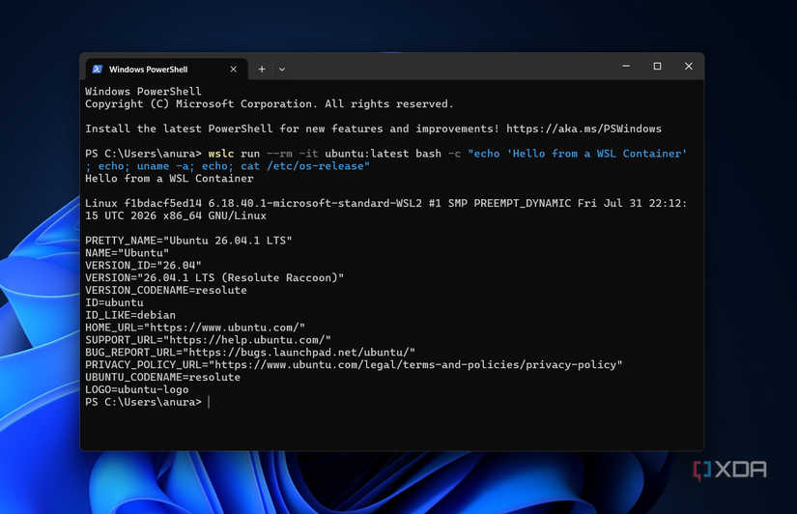This screenshot has width=797, height=514.
Task: Click the 'wslc' command word
Action: [x=221, y=154]
